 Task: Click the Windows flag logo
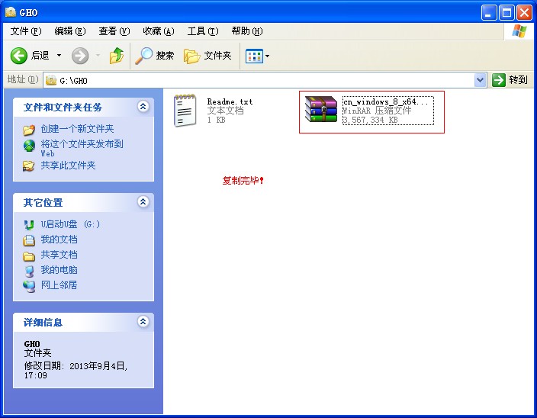click(519, 31)
